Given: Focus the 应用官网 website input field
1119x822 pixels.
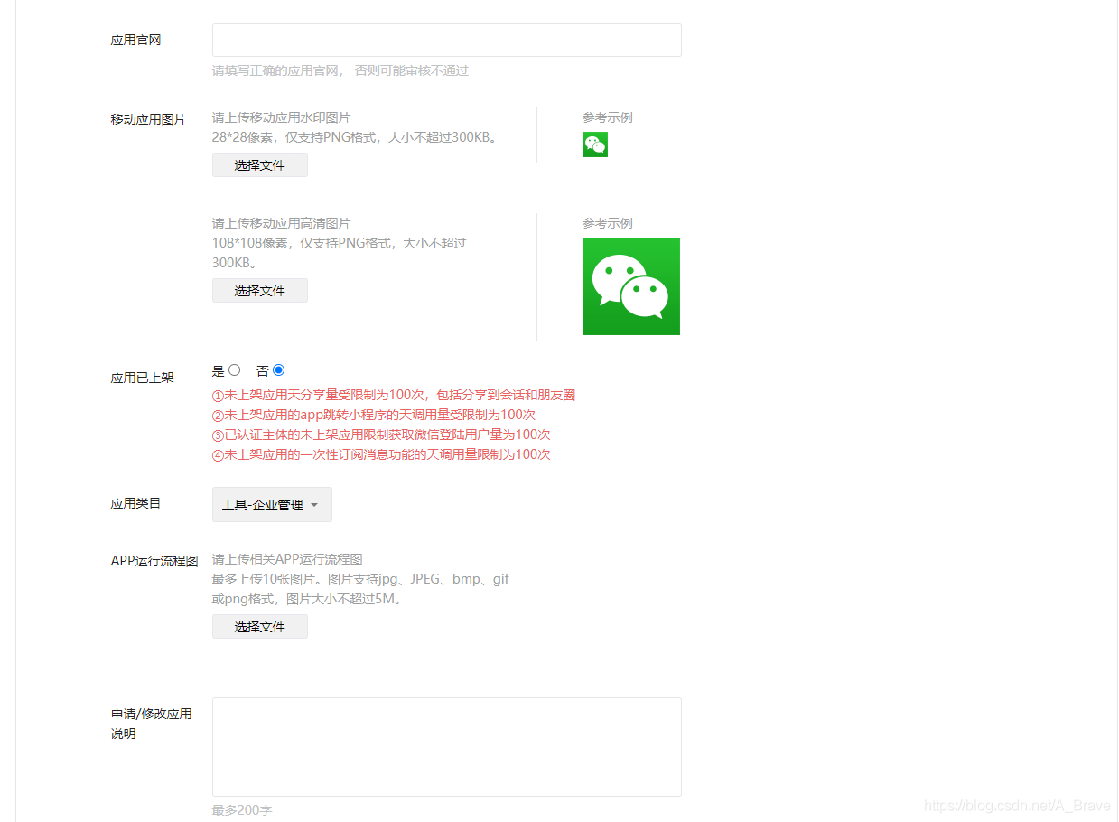Looking at the screenshot, I should coord(447,41).
